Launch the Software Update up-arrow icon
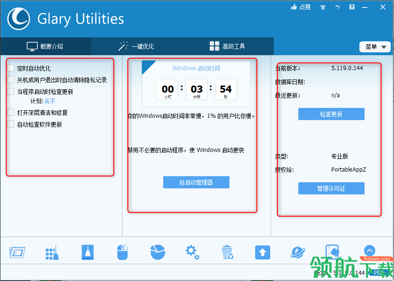The width and height of the screenshot is (394, 281). (x=263, y=252)
